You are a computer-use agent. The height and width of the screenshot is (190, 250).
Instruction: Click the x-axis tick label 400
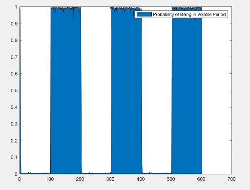pyautogui.click(x=141, y=179)
